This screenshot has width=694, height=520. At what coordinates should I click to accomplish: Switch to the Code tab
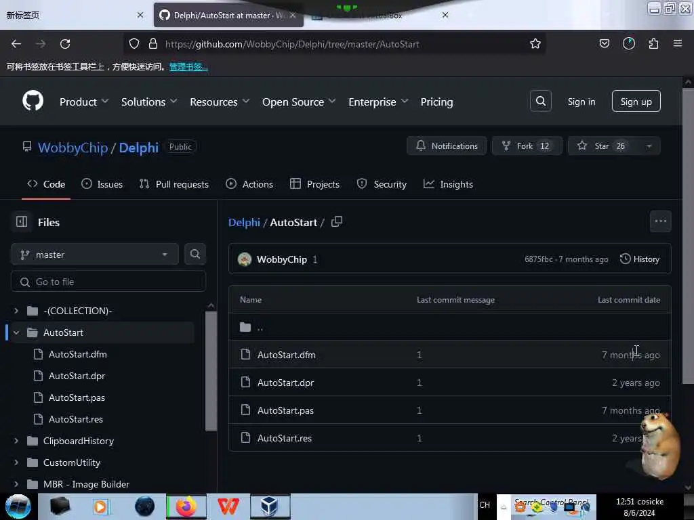click(x=46, y=184)
